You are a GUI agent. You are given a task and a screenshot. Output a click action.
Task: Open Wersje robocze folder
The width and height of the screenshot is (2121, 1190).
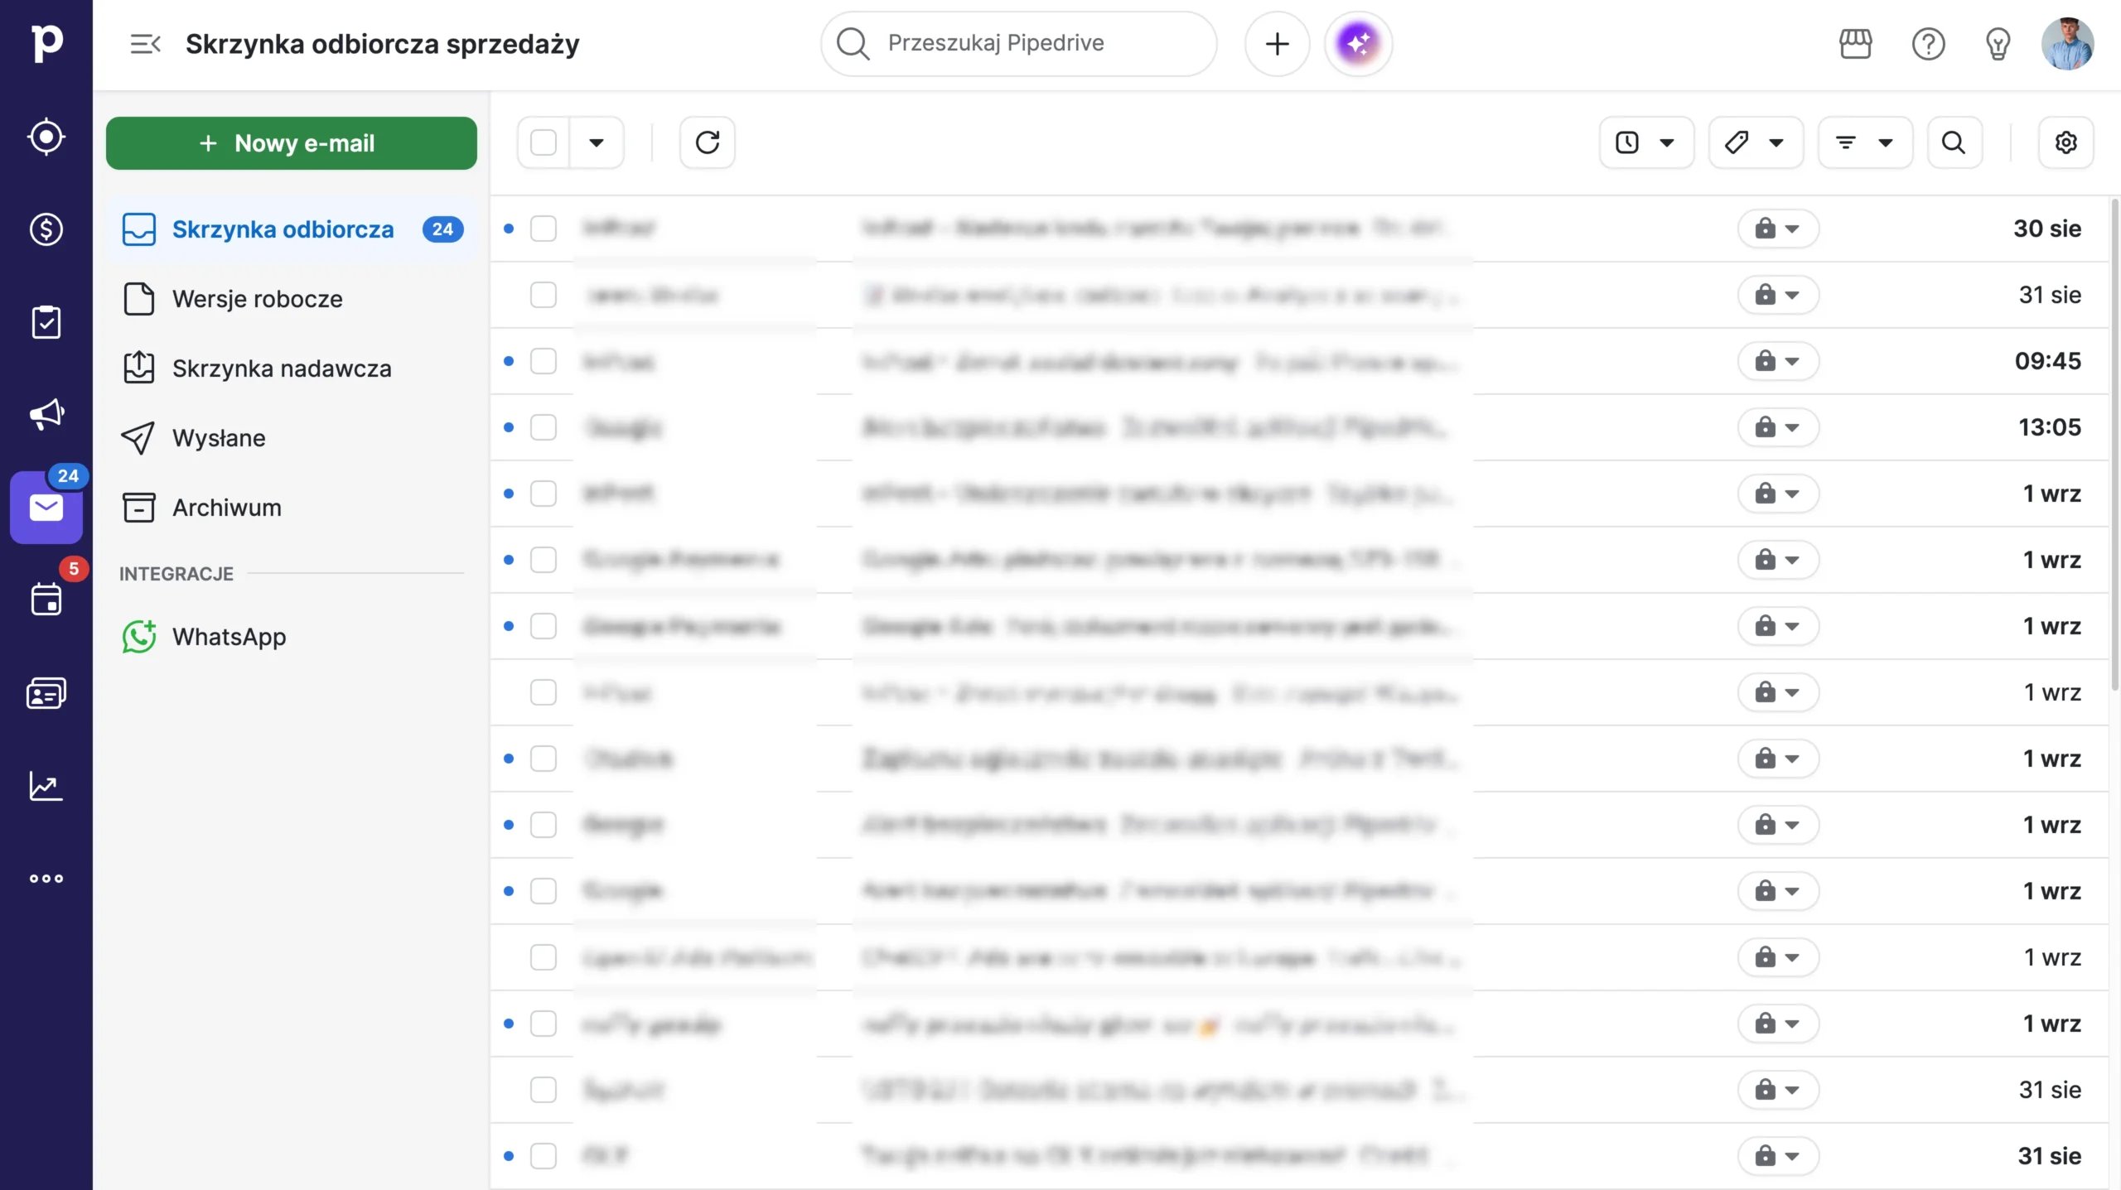coord(292,299)
